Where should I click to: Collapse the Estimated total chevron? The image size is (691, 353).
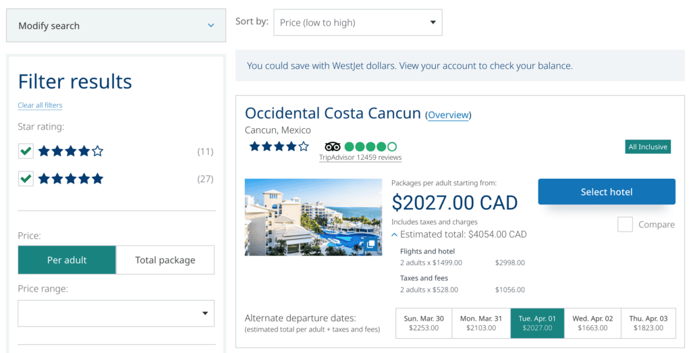click(394, 235)
